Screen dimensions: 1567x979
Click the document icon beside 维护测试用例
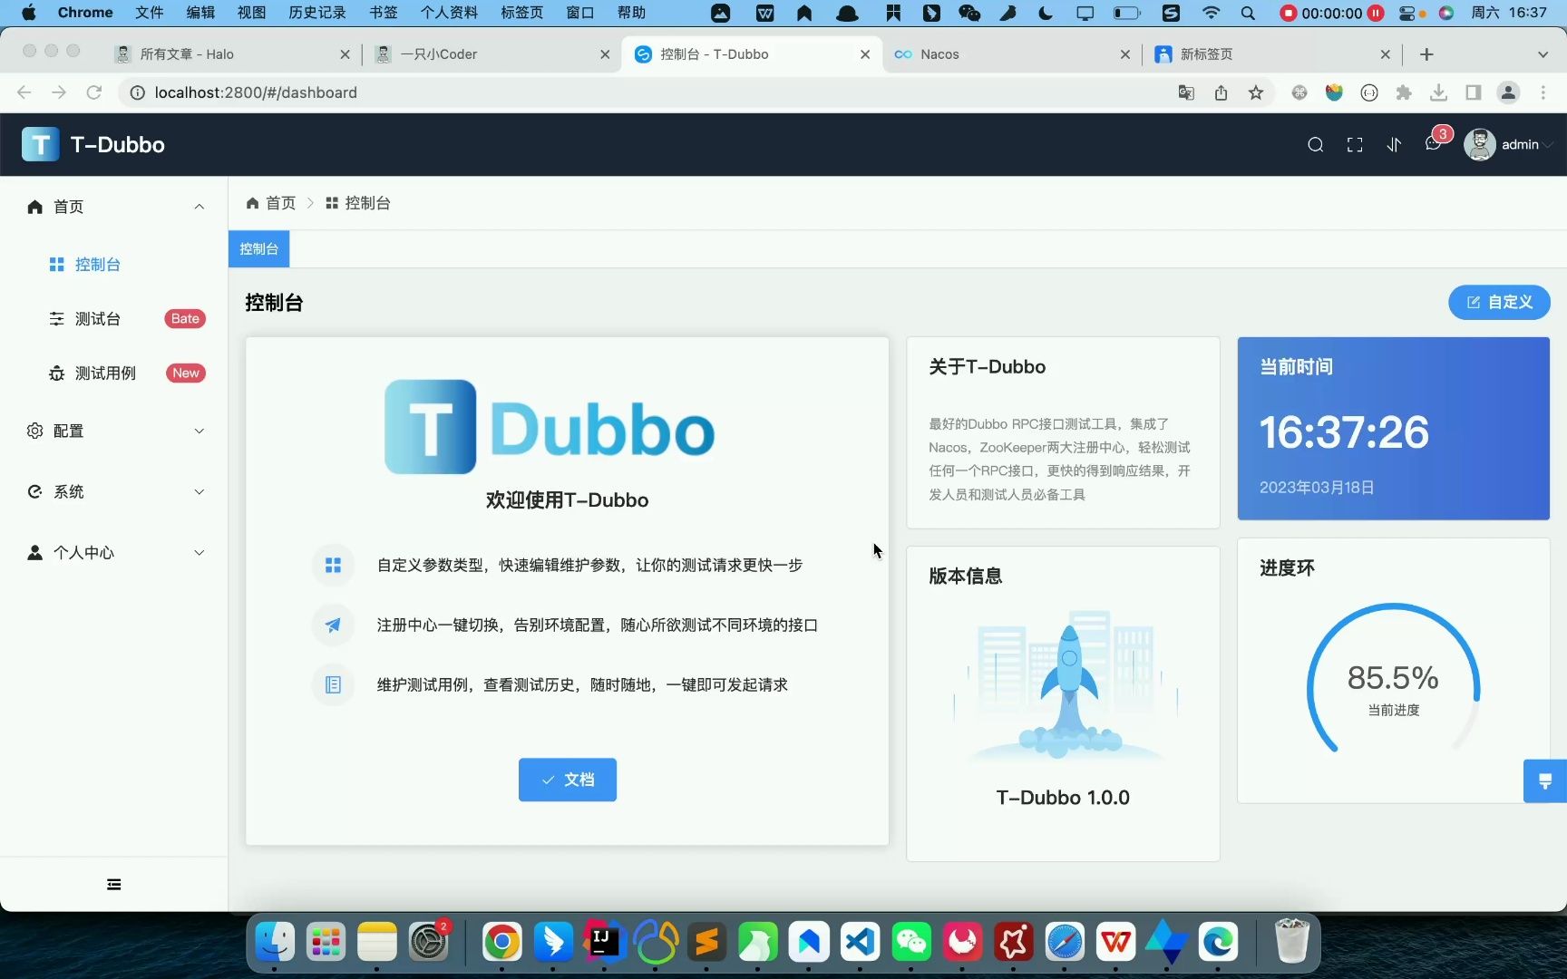(333, 684)
